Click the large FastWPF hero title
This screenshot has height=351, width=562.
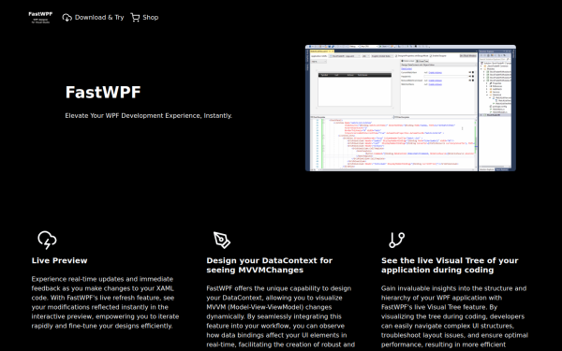(x=103, y=93)
